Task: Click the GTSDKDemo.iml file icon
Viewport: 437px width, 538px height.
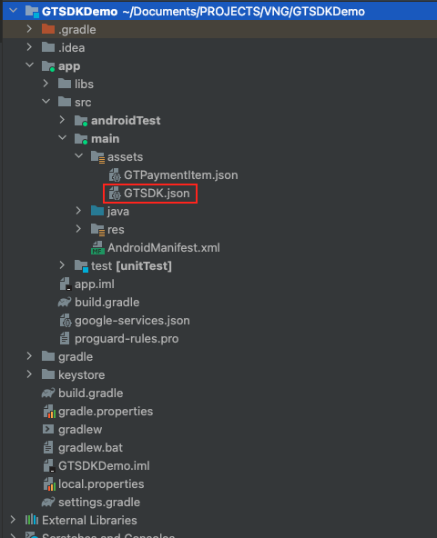Action: click(x=49, y=465)
